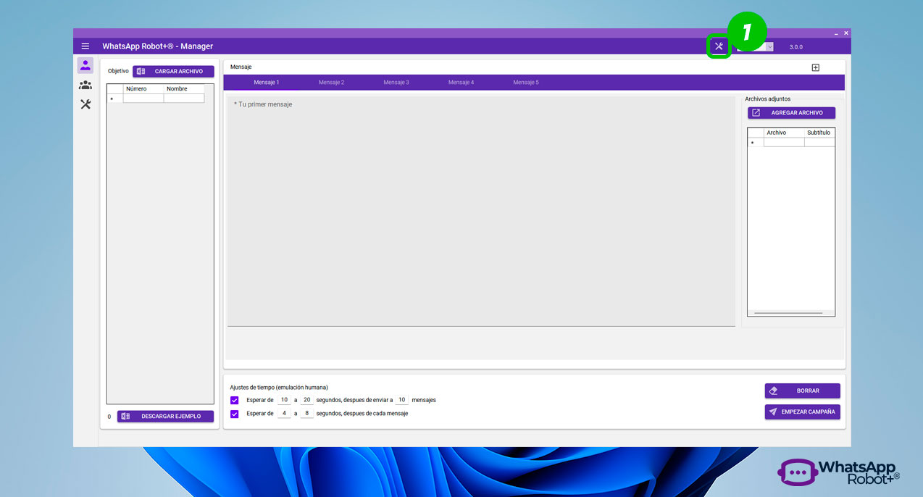Add a new message with the plus icon

tap(815, 67)
